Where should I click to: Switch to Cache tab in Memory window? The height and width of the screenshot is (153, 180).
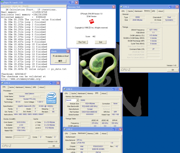tap(130, 11)
